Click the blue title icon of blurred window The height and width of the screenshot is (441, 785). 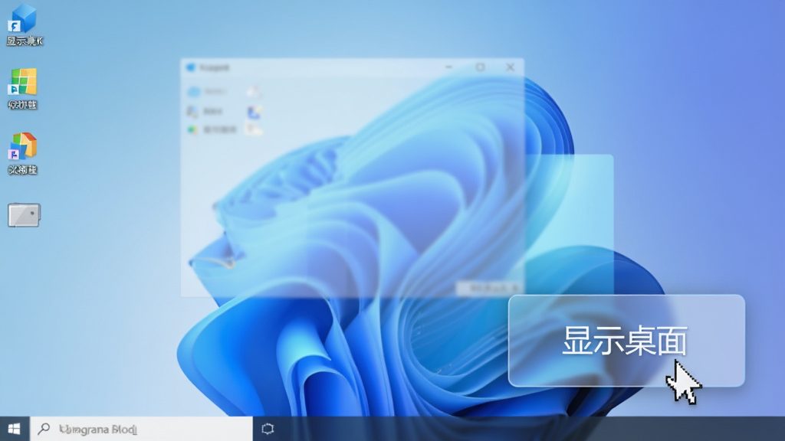(x=191, y=67)
